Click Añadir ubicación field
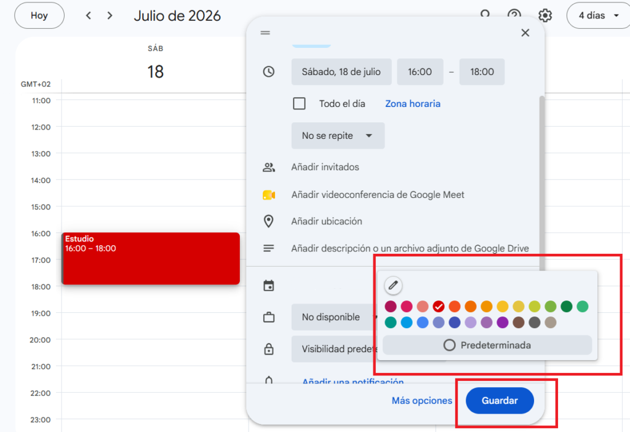This screenshot has width=630, height=432. click(x=327, y=221)
